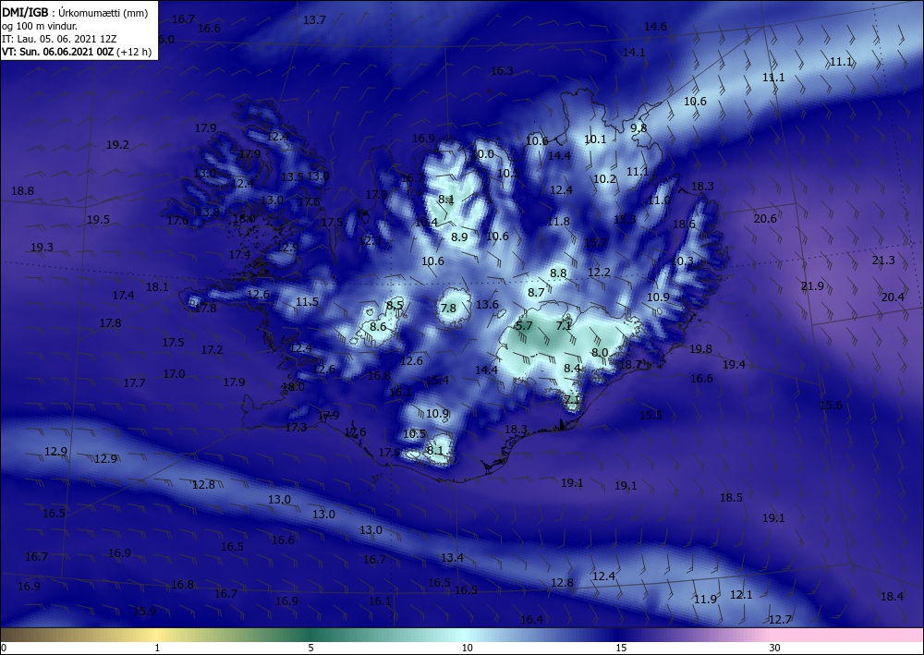Click the 12.2 value in eastern Iceland
The image size is (924, 655).
tap(600, 273)
